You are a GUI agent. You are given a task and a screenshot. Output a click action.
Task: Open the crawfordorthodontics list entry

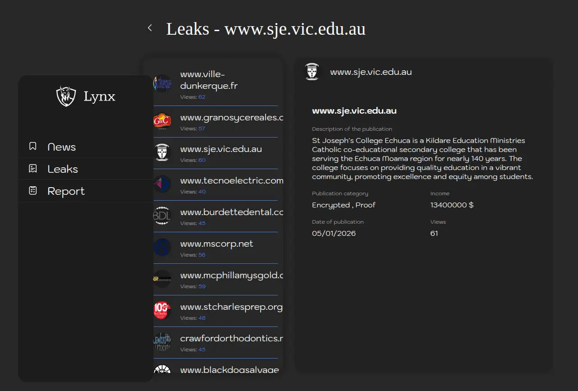tap(231, 338)
